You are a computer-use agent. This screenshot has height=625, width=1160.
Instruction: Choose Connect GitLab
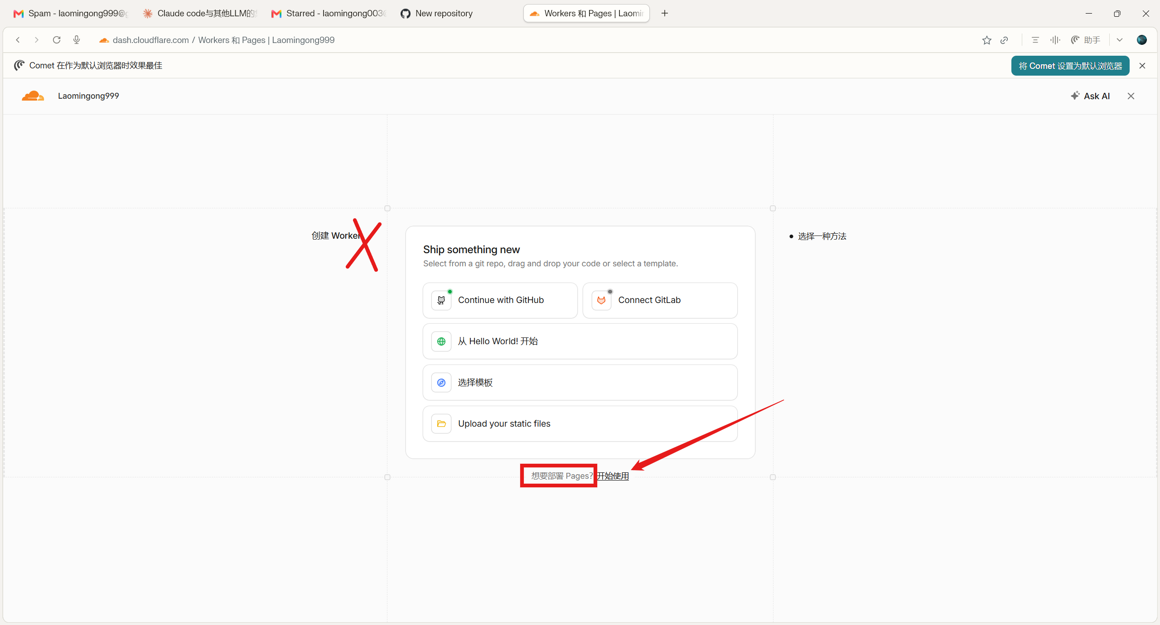pyautogui.click(x=660, y=300)
